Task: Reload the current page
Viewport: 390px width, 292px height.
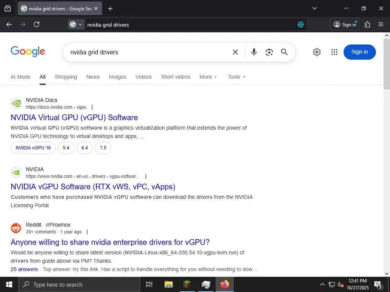Action: click(37, 24)
